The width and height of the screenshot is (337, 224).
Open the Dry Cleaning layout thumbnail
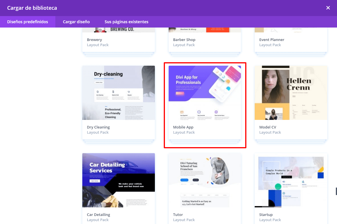coord(119,93)
